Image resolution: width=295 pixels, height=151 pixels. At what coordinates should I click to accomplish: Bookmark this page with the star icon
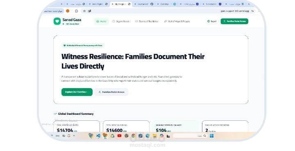tap(84, 11)
